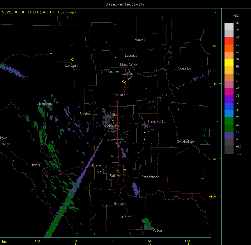251x245 pixels.
Task: Pick the mauve 42–45 dBZ legend swatch
Action: pyautogui.click(x=229, y=85)
